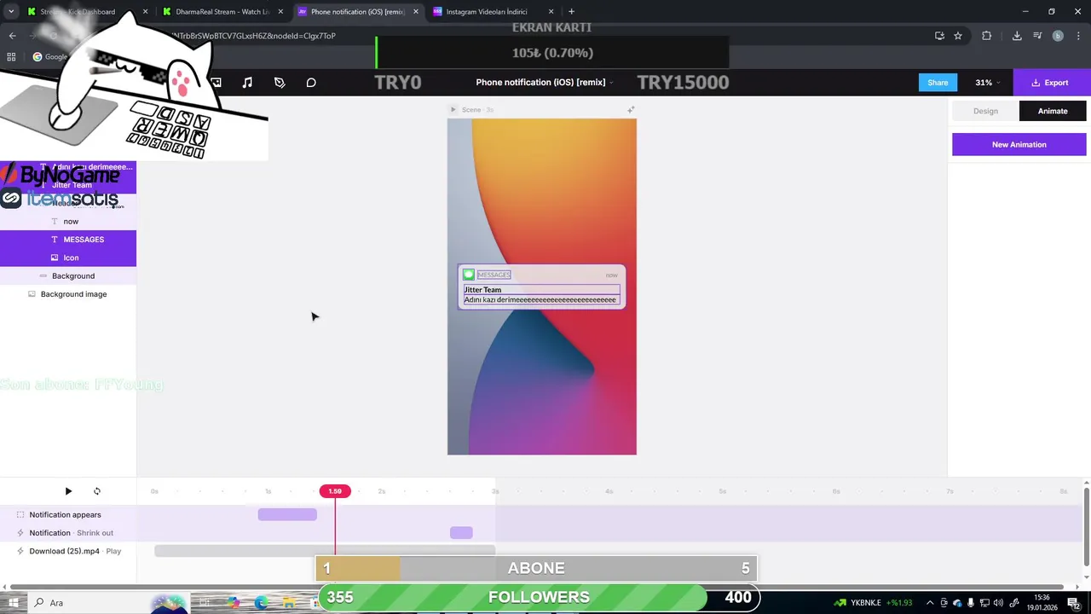Open the Chrome three-dot menu
1091x614 pixels.
click(x=1078, y=36)
